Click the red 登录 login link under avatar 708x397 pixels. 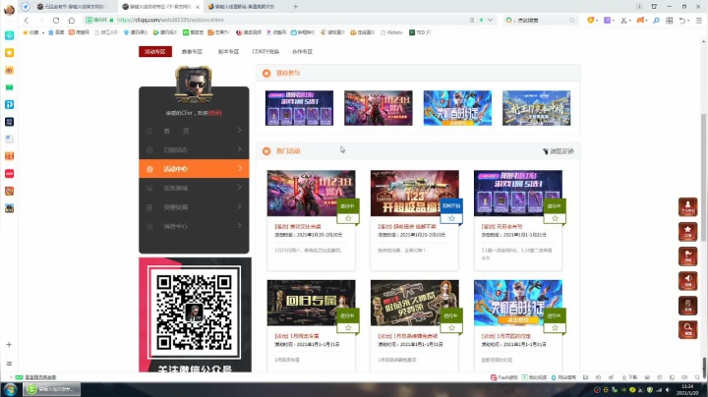coord(215,113)
